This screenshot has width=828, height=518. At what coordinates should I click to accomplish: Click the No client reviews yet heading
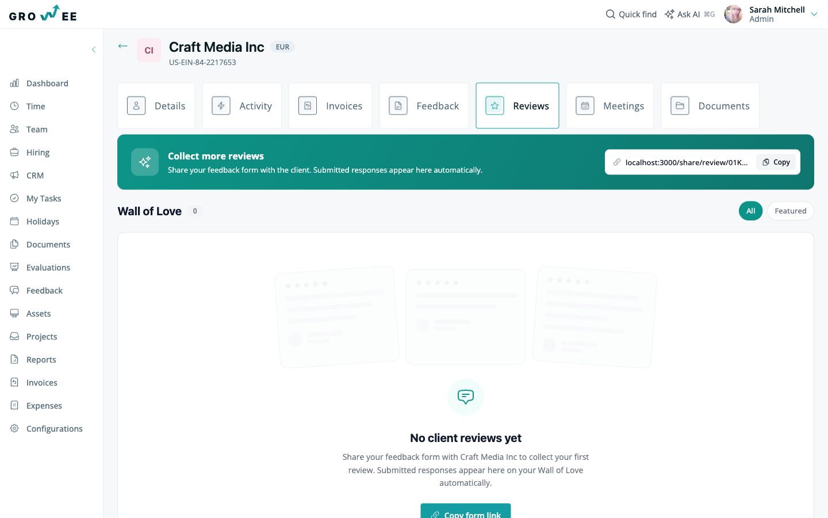(x=466, y=438)
